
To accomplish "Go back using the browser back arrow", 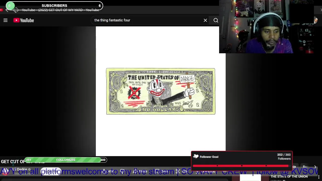I will click(x=7, y=10).
